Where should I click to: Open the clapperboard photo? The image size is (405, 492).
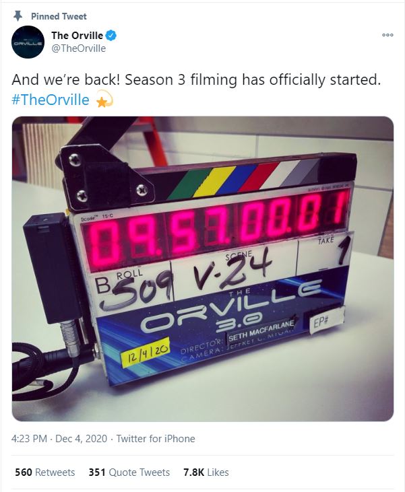(203, 269)
